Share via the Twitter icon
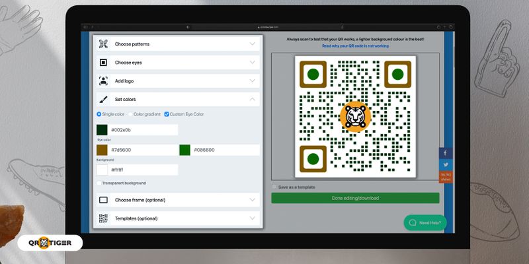The width and height of the screenshot is (529, 264). (x=444, y=165)
